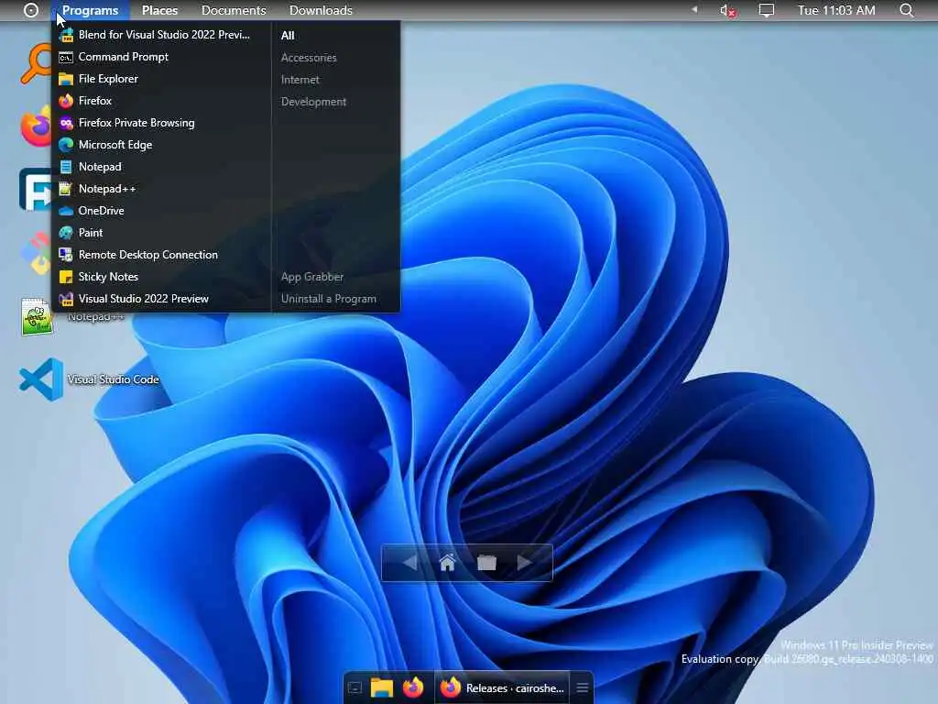Click the Sticky Notes icon
This screenshot has height=704, width=938.
click(x=66, y=277)
